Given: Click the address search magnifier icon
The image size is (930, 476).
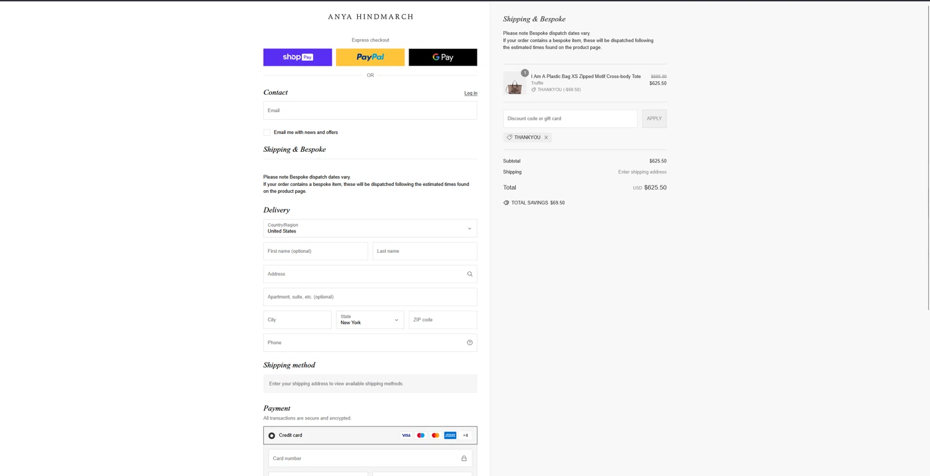Looking at the screenshot, I should [470, 274].
